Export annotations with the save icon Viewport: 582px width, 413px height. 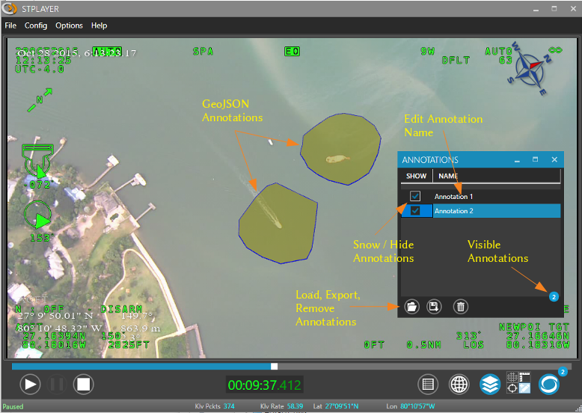click(433, 306)
